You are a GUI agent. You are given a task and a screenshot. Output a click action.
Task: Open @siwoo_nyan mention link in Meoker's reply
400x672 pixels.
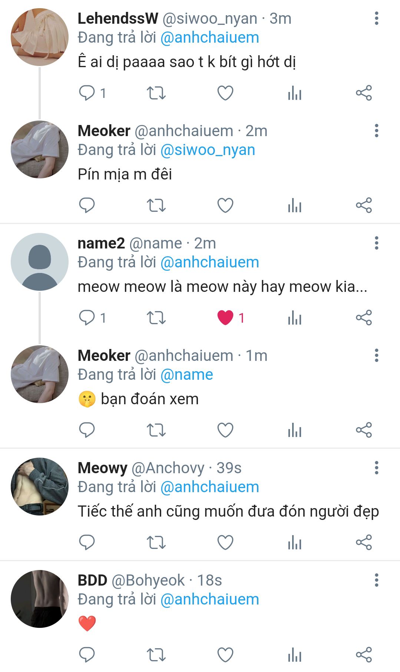208,150
